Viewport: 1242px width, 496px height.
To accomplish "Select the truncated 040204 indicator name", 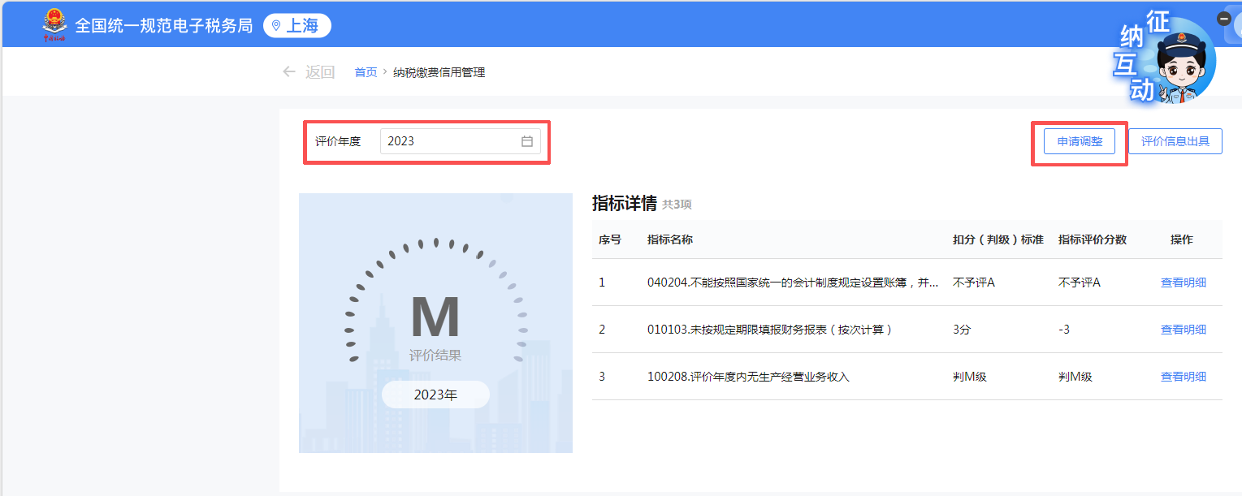I will (793, 283).
